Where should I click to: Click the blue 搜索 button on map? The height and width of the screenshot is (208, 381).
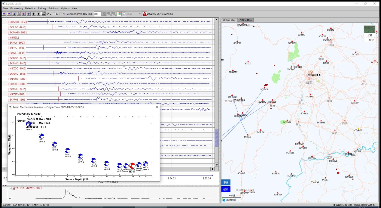[226, 189]
